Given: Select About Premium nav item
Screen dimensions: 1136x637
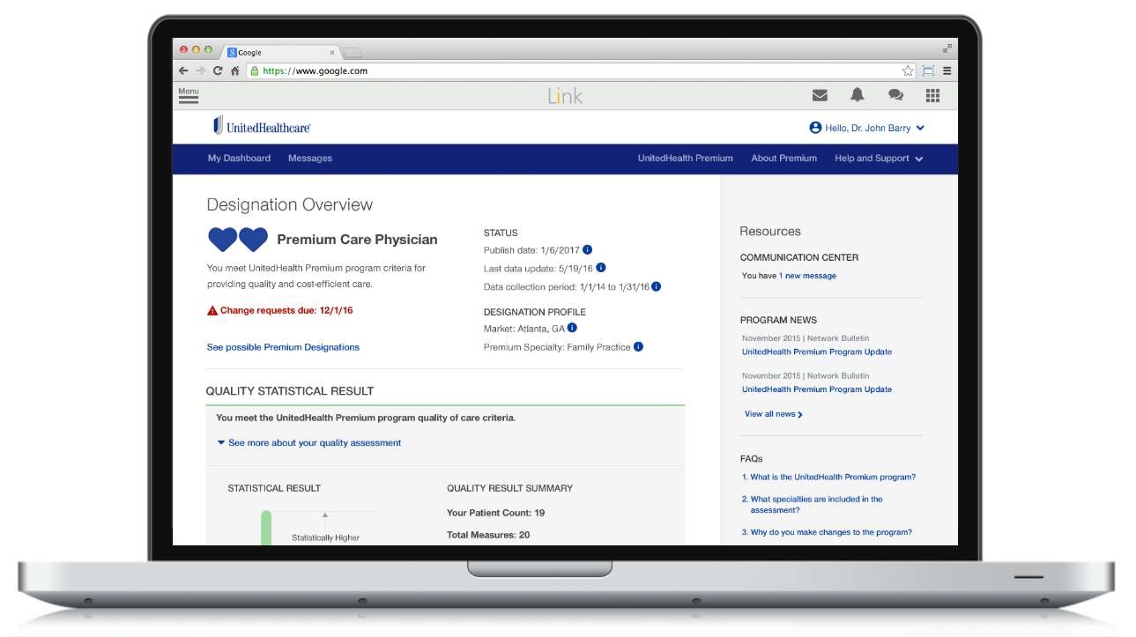Looking at the screenshot, I should 784,159.
